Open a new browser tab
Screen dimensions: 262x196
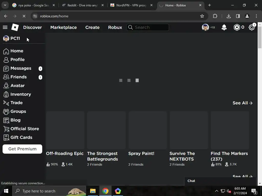[210, 5]
